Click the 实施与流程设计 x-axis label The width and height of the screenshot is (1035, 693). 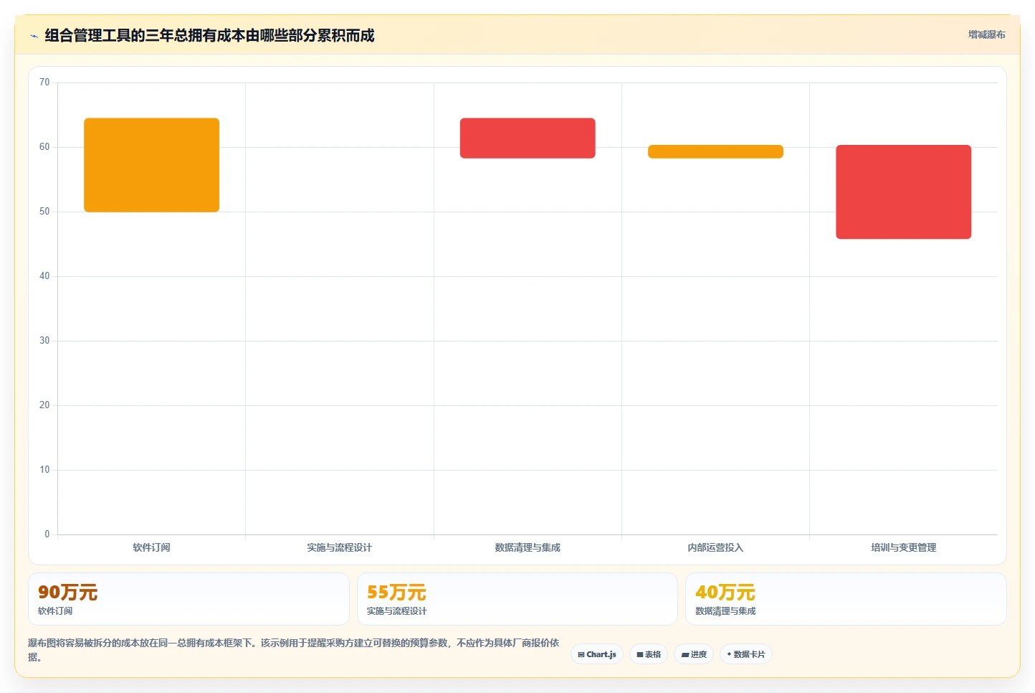click(x=339, y=547)
